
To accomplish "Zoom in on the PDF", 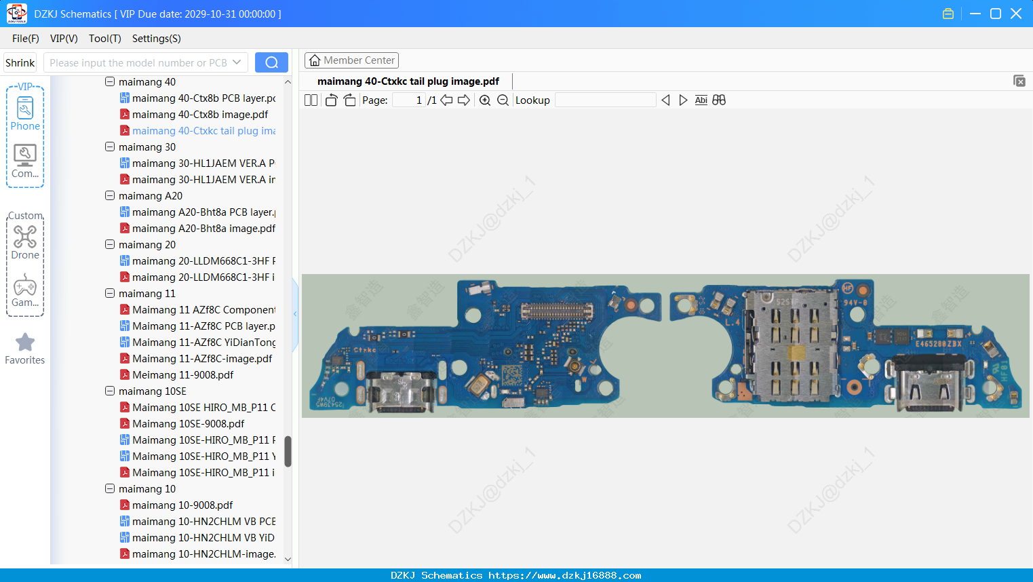I will pos(485,100).
